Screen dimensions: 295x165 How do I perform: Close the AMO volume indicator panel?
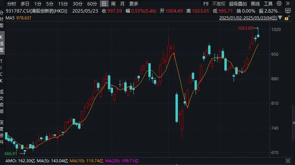pos(288,161)
